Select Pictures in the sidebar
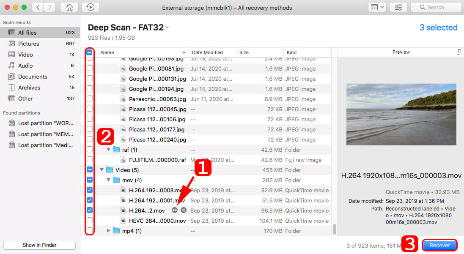Viewport: 464px width, 254px height. pos(28,44)
